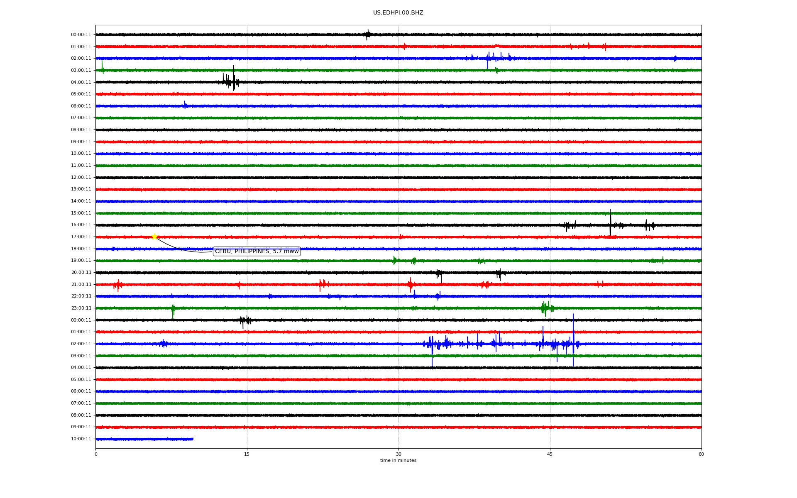Click the 30 minute tick label
The height and width of the screenshot is (498, 797).
point(398,454)
